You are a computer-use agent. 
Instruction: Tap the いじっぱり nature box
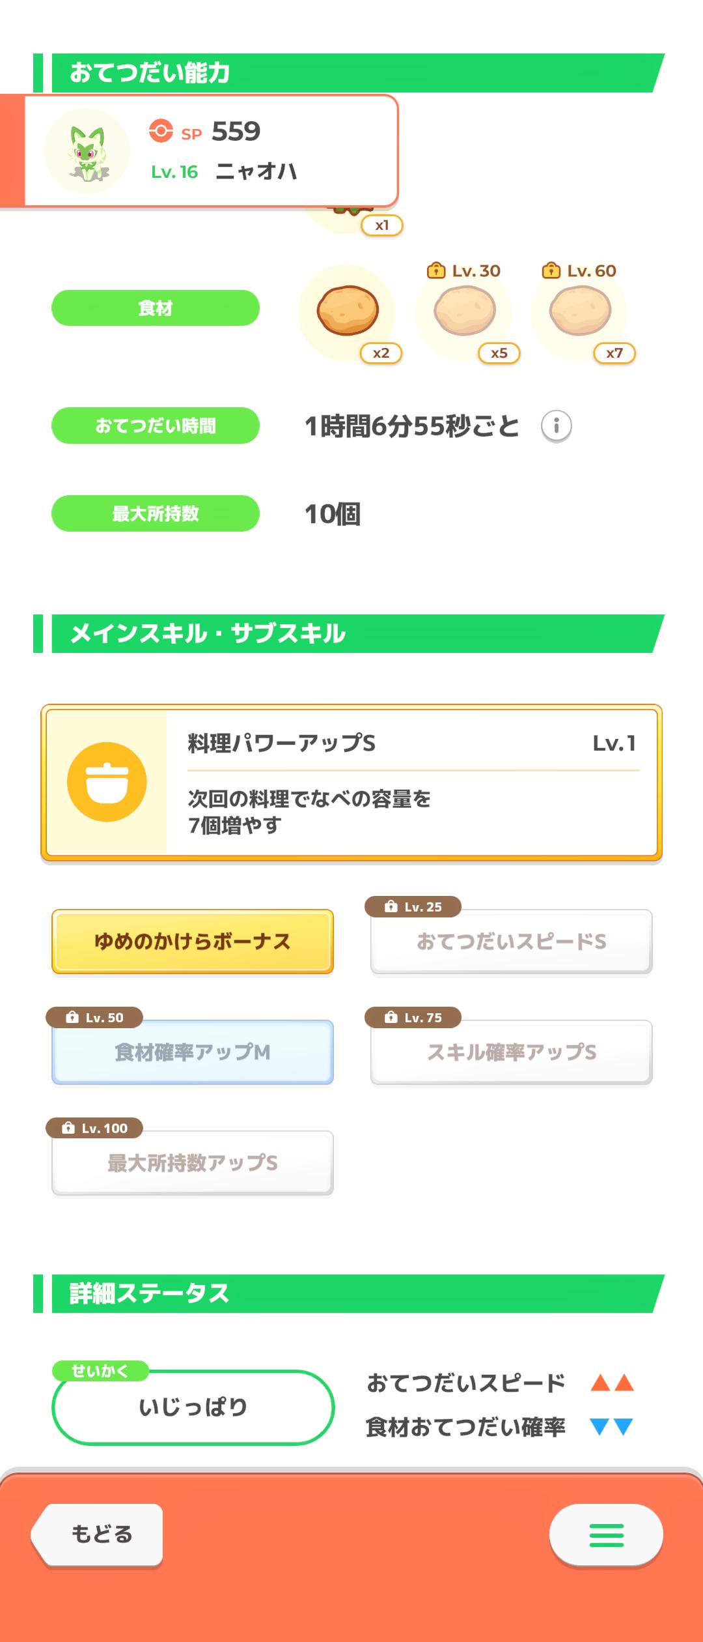pos(193,1407)
